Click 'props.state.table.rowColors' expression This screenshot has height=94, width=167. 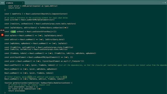click(x=62, y=24)
